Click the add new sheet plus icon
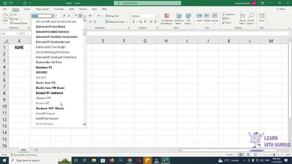Image resolution: width=292 pixels, height=164 pixels. point(36,150)
